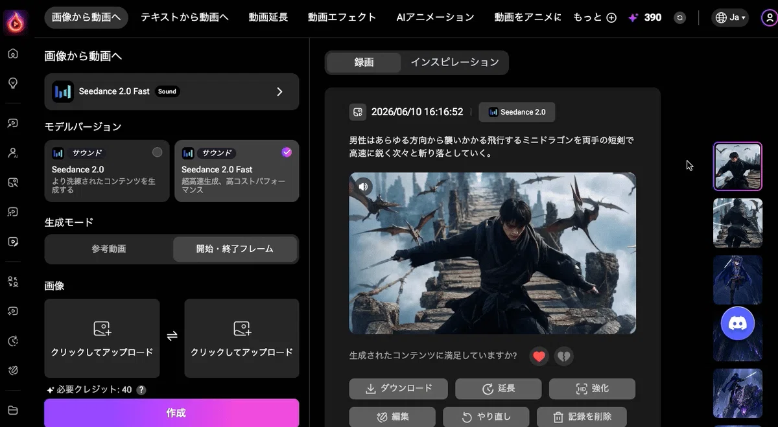Select the Seedance 2.0 Fast model option

(237, 171)
